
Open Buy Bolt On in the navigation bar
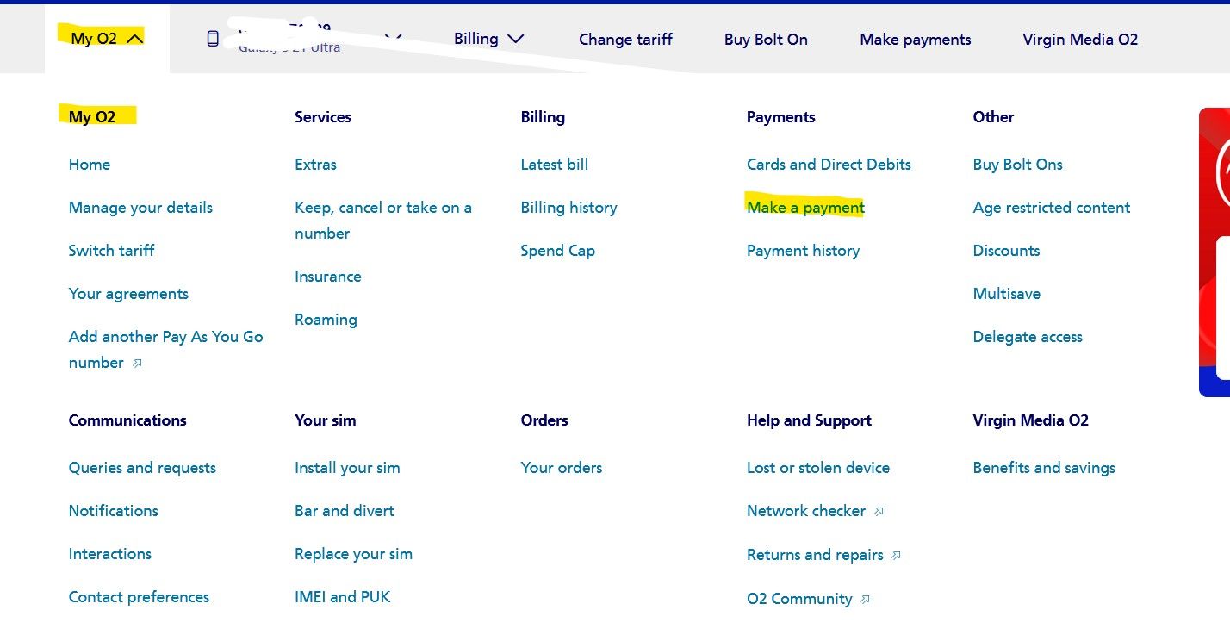[x=766, y=40]
